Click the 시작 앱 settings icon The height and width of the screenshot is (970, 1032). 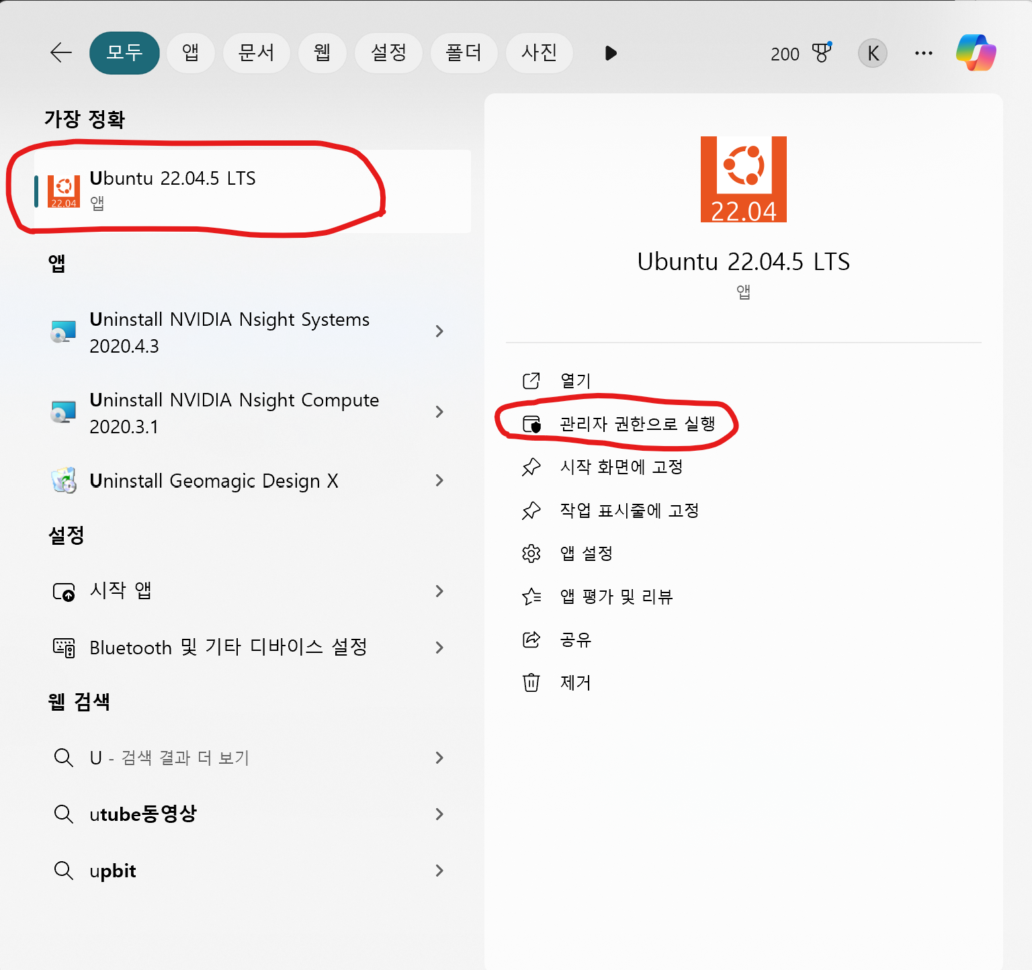(x=64, y=592)
